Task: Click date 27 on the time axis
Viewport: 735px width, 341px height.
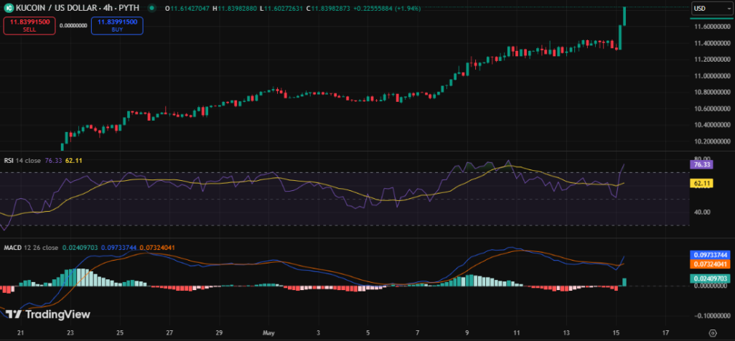Action: click(169, 332)
